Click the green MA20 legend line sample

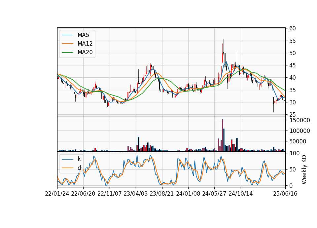tap(67, 53)
